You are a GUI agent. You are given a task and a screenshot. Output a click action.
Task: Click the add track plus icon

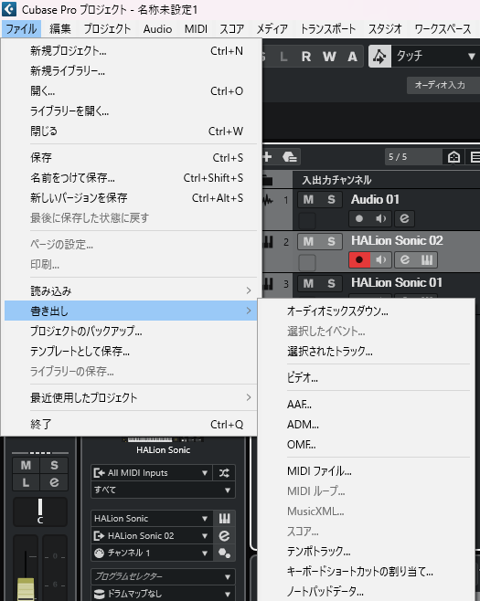268,156
